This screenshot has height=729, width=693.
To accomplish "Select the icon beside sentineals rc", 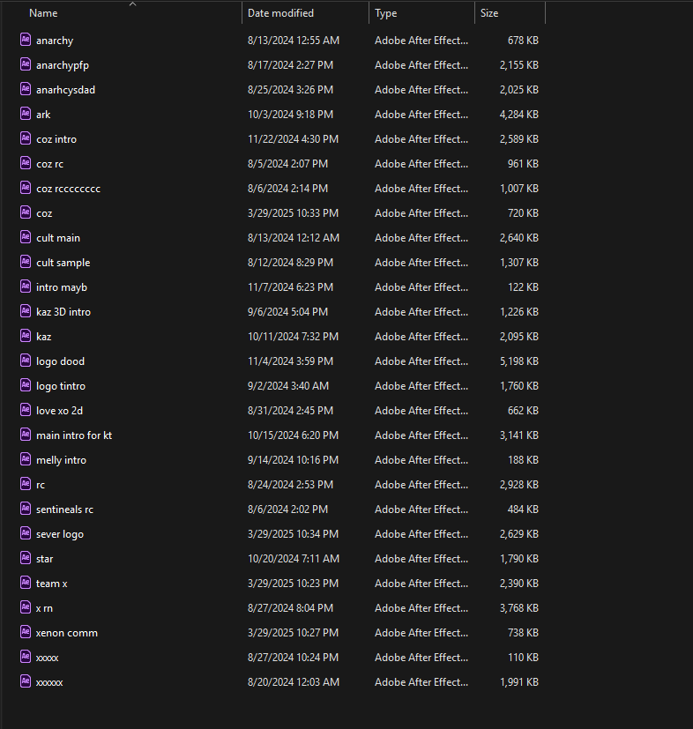I will click(26, 508).
